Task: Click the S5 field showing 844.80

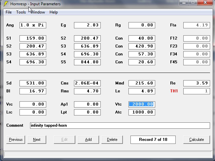Action: tap(87, 62)
